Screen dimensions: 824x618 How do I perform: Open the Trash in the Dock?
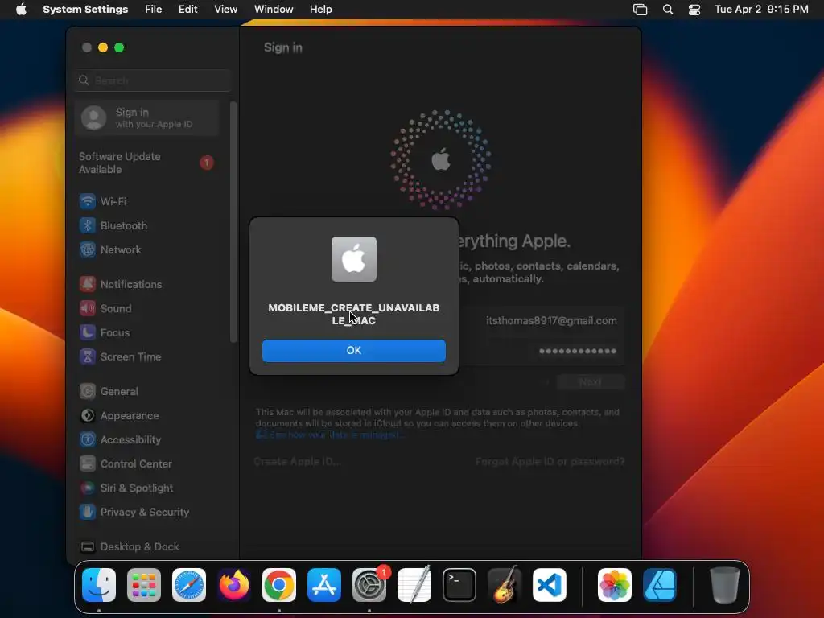tap(725, 585)
